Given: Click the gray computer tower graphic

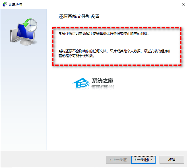Looking at the screenshot, I should (13, 36).
